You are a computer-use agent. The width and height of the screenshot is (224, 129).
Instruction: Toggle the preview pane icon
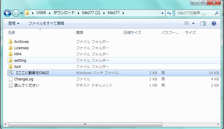tap(203, 23)
